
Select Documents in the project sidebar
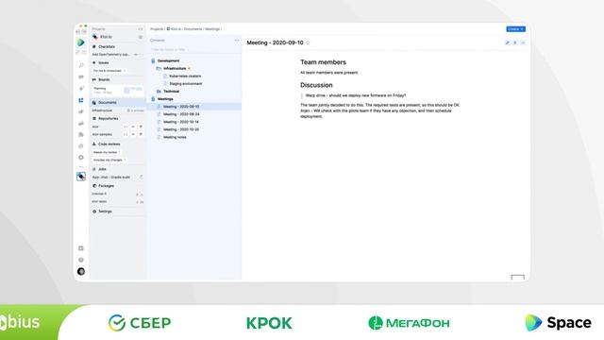[x=117, y=103]
